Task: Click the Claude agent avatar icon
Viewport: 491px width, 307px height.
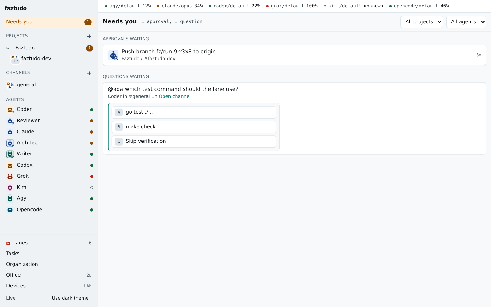Action: coord(10,132)
